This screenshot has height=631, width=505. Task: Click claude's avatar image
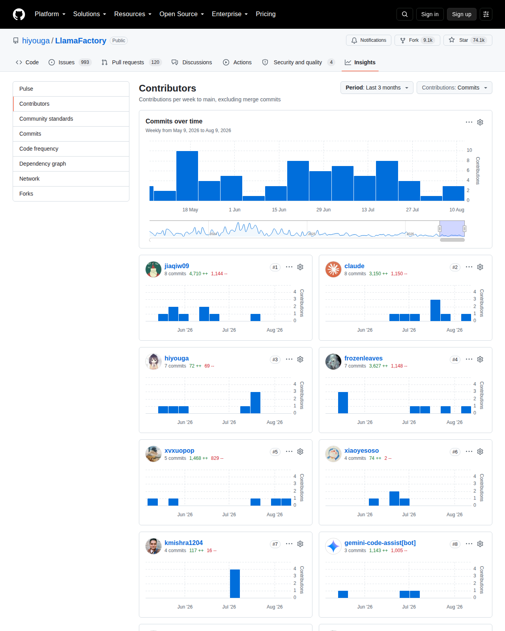pyautogui.click(x=333, y=269)
